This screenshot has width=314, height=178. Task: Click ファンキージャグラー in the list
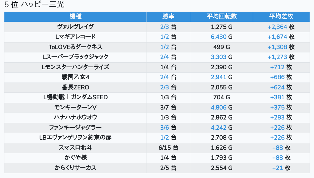click(75, 127)
